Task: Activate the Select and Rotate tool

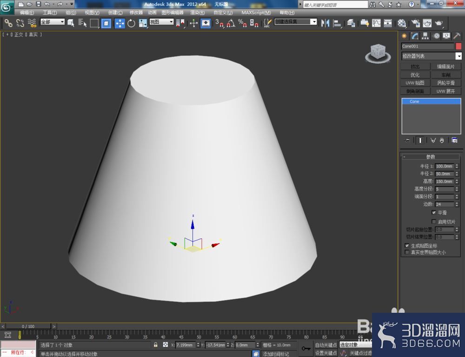Action: [131, 23]
